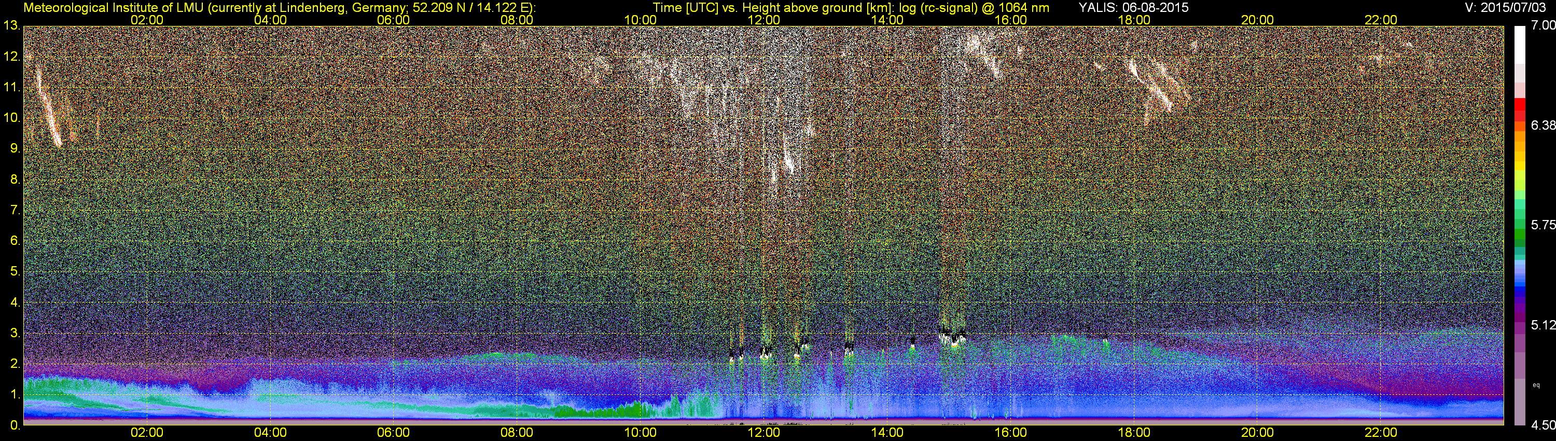
Task: Click '18:00' on the top time axis
Action: (1134, 20)
